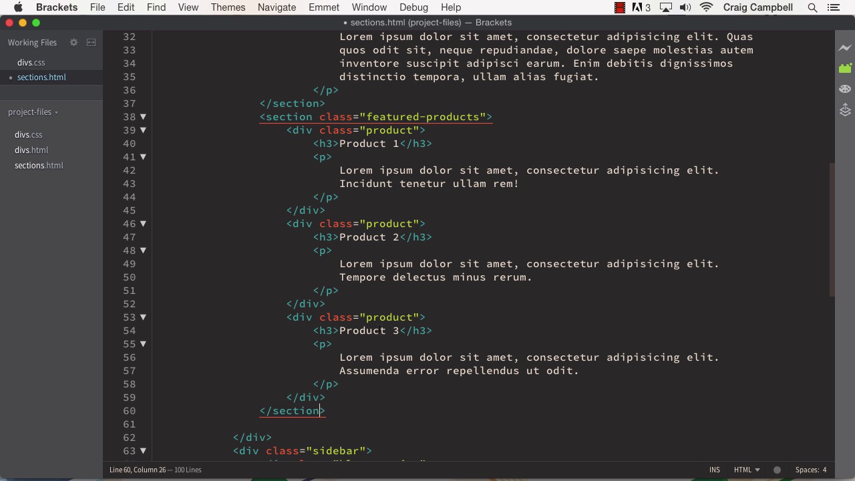Click the closing </div> tag on line 62

(252, 438)
